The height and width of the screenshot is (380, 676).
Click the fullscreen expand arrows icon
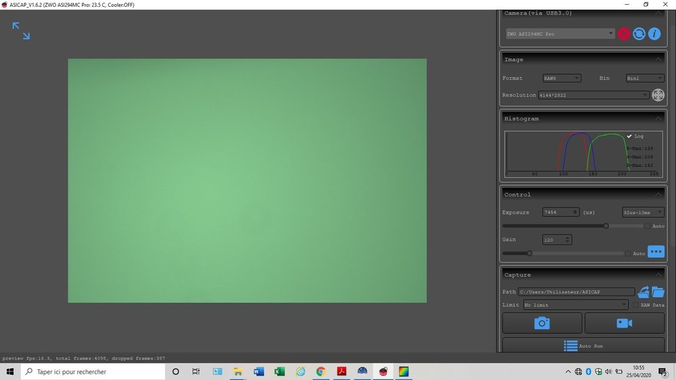(x=21, y=30)
